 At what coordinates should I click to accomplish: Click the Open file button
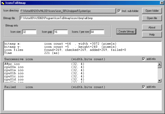click(152, 18)
